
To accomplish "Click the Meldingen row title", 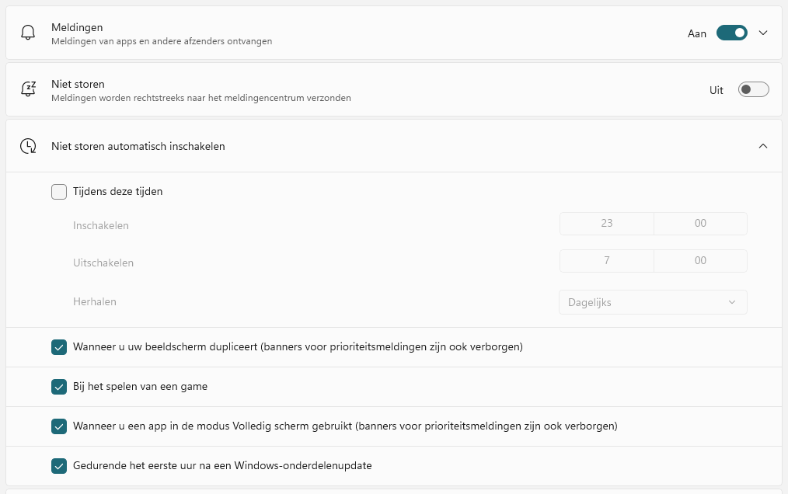I will (77, 27).
